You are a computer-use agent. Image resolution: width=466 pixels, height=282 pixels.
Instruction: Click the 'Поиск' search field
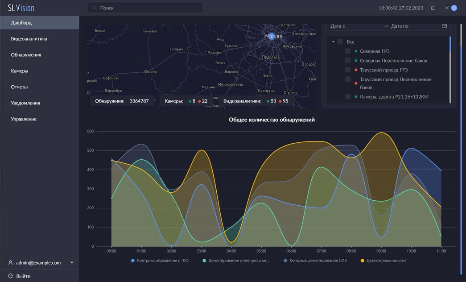(x=147, y=8)
